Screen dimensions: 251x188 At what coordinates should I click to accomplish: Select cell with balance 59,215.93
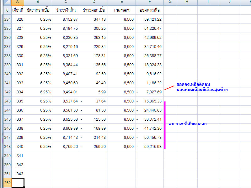click(x=150, y=146)
